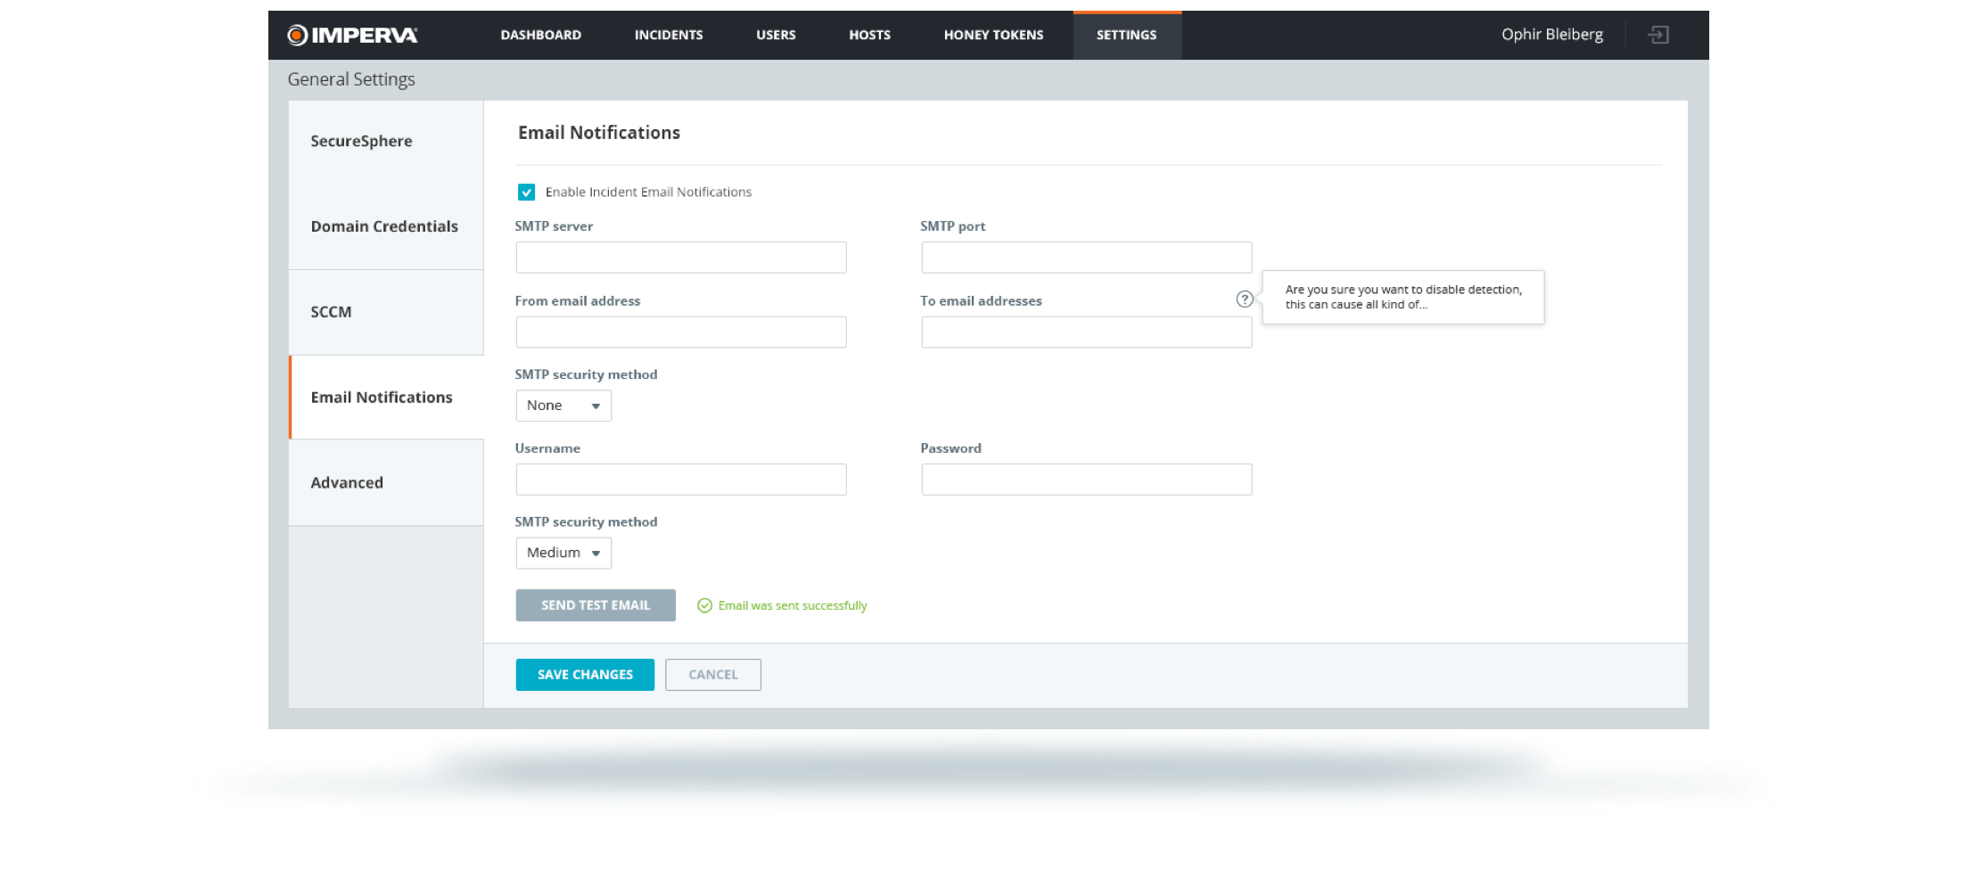Switch to the SCCM settings tab

click(x=331, y=312)
